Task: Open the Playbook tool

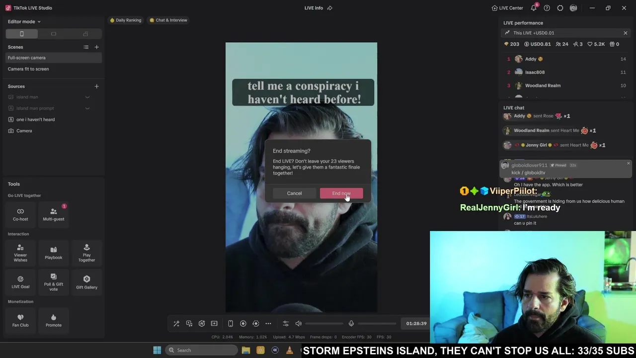Action: 54,253
